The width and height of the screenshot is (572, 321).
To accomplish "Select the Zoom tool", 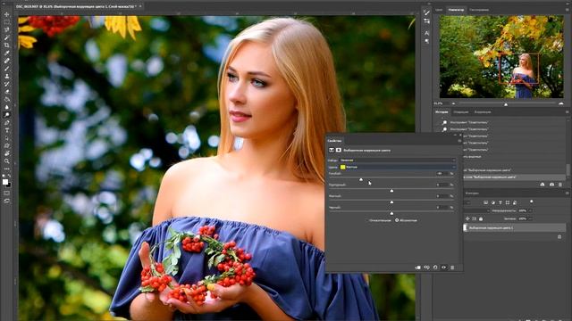I will point(6,160).
